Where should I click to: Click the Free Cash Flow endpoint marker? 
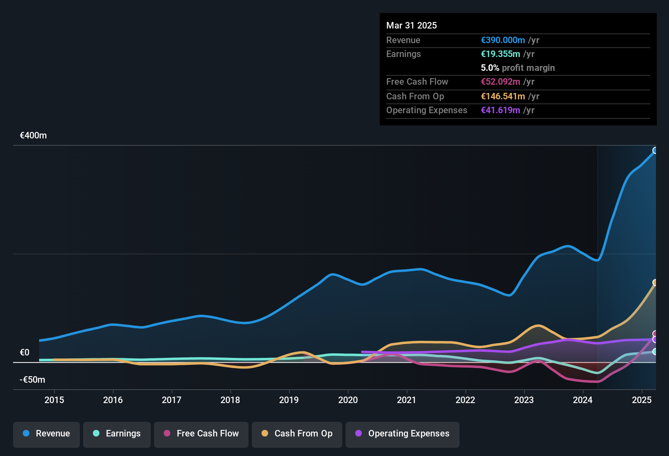point(655,334)
